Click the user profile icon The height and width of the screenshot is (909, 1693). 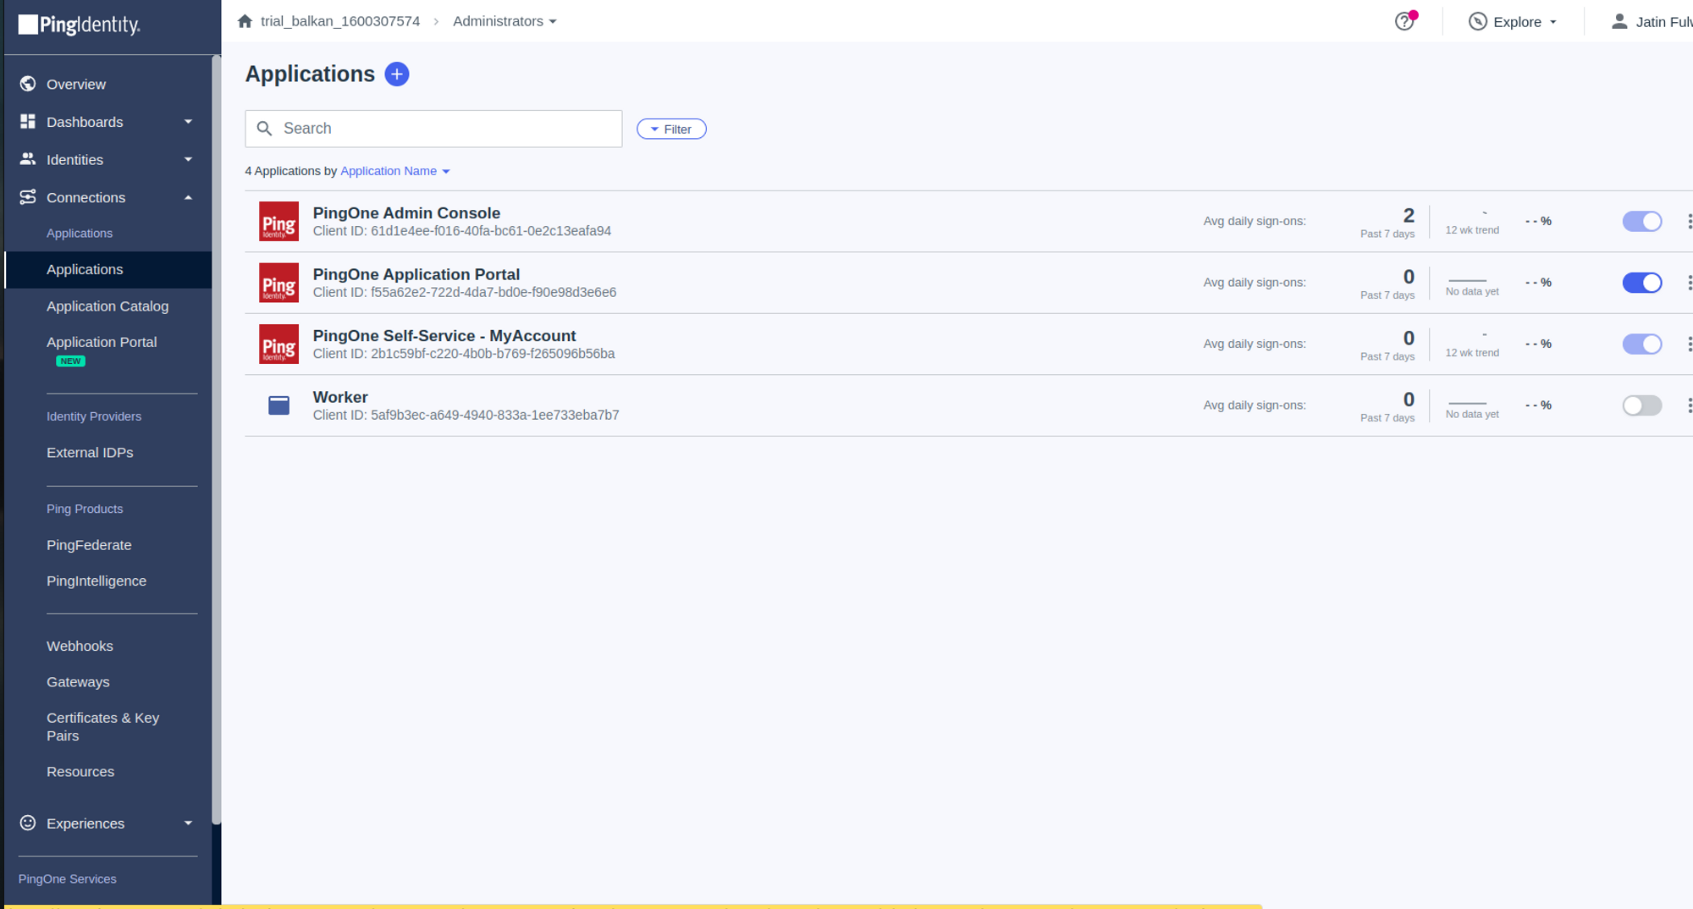pos(1619,22)
